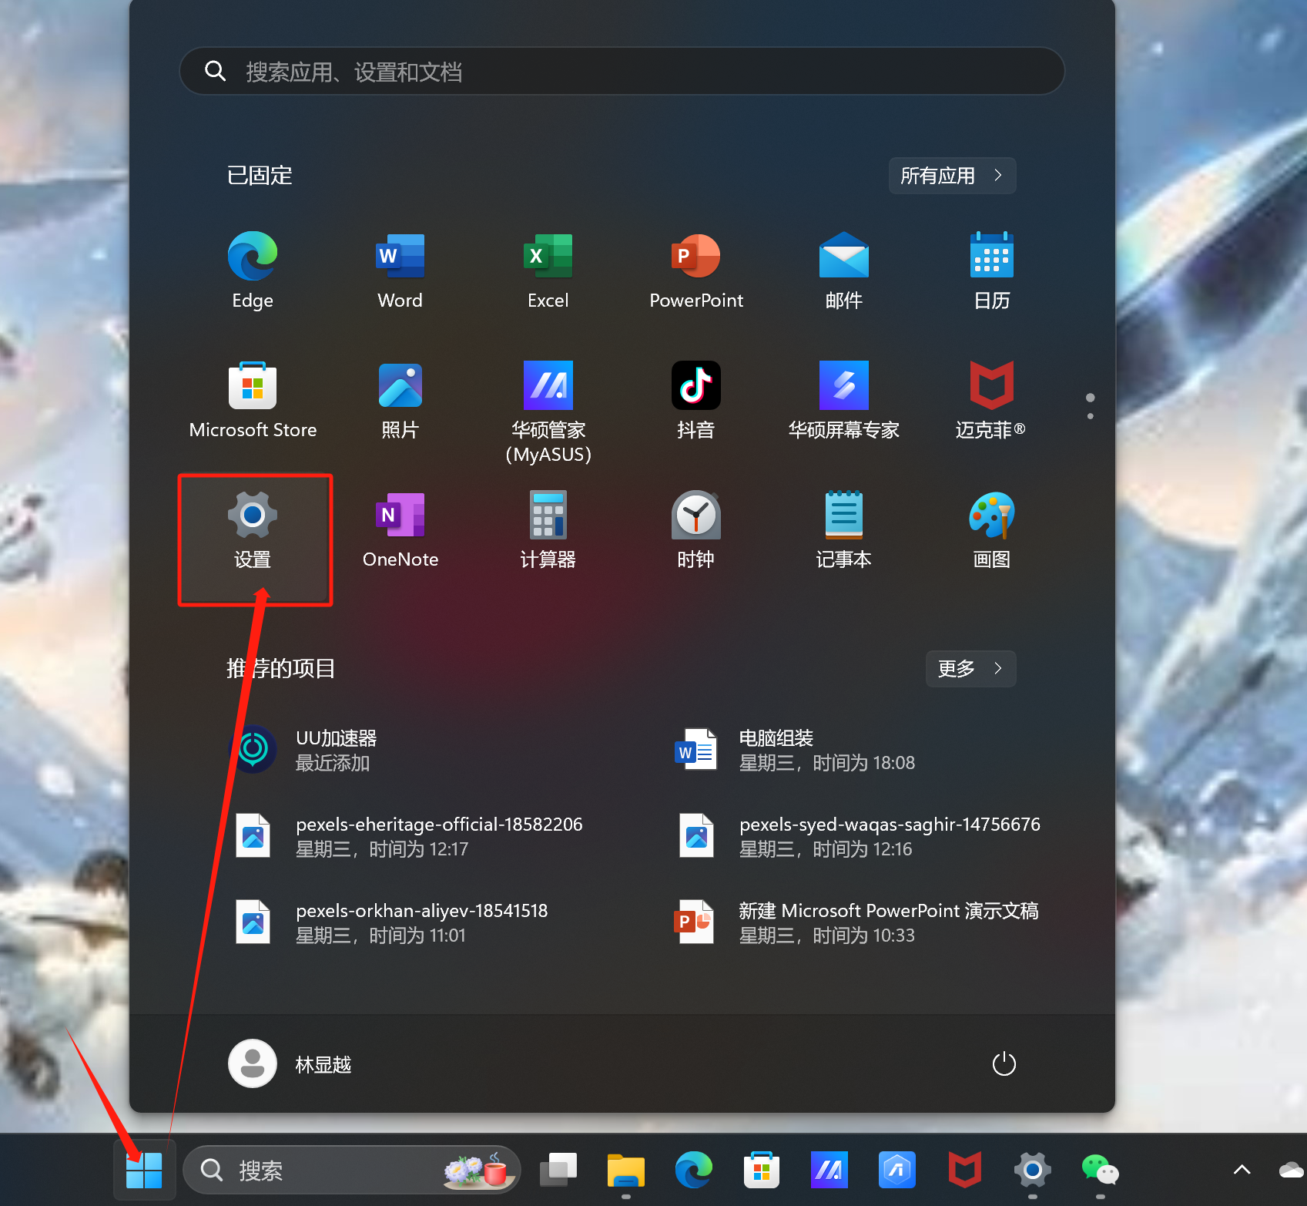Expand the 所有应用 all apps list
The image size is (1307, 1206).
coord(951,176)
